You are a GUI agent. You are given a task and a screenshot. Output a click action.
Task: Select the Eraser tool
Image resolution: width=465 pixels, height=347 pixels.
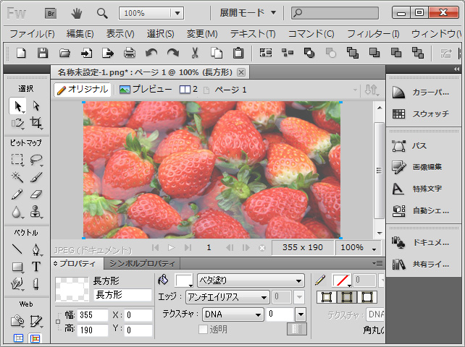click(36, 194)
